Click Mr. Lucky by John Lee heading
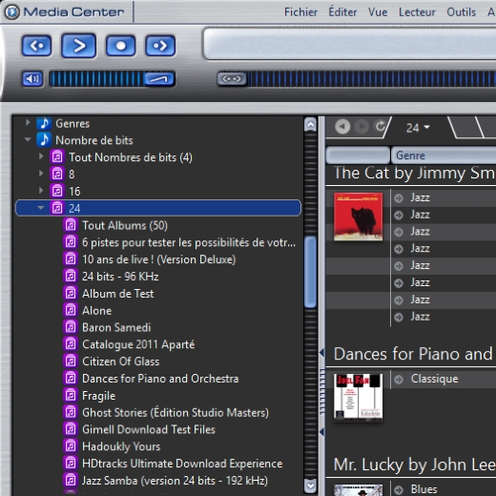 point(414,465)
